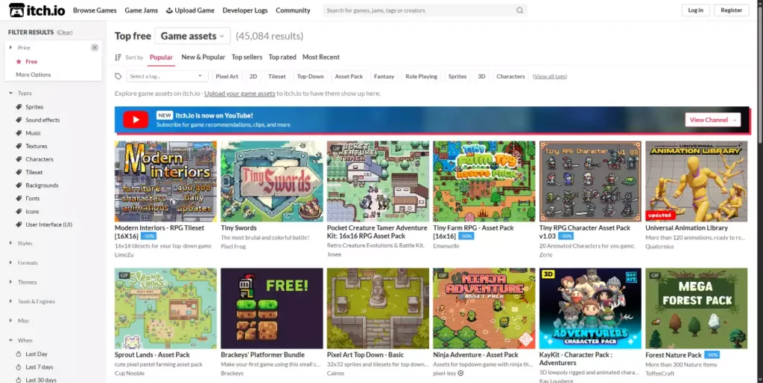
Task: Click the Sprites tag icon in sidebar
Action: point(19,107)
